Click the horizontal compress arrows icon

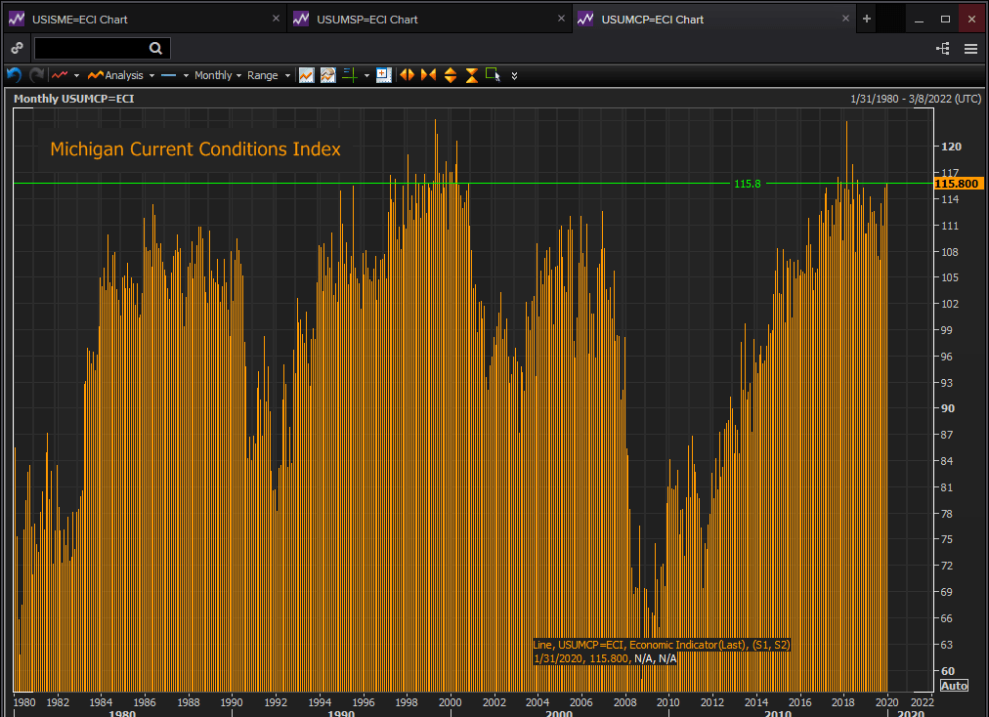(428, 75)
